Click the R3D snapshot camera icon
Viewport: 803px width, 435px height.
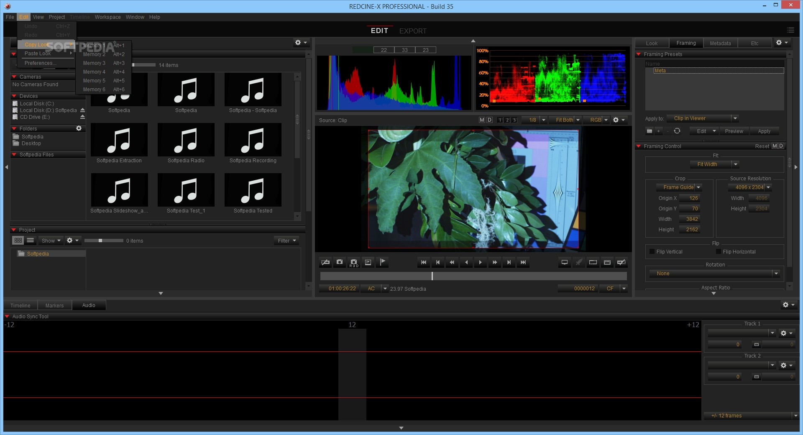pos(354,262)
